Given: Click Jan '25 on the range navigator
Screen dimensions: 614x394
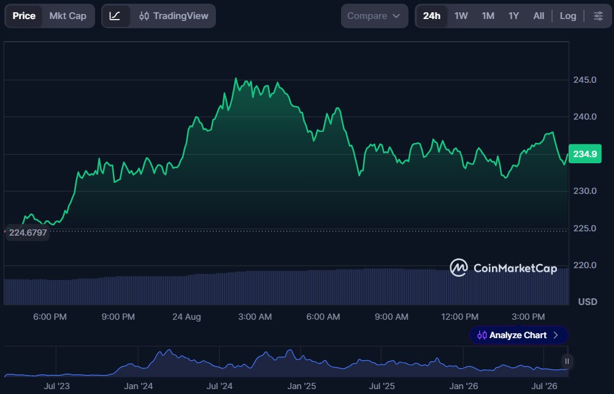Looking at the screenshot, I should click(301, 386).
